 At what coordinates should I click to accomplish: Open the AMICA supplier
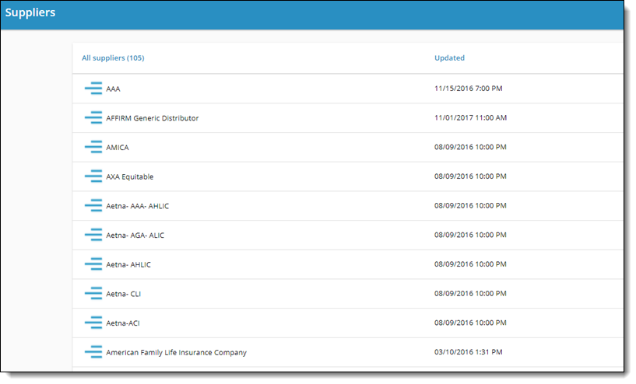coord(118,148)
